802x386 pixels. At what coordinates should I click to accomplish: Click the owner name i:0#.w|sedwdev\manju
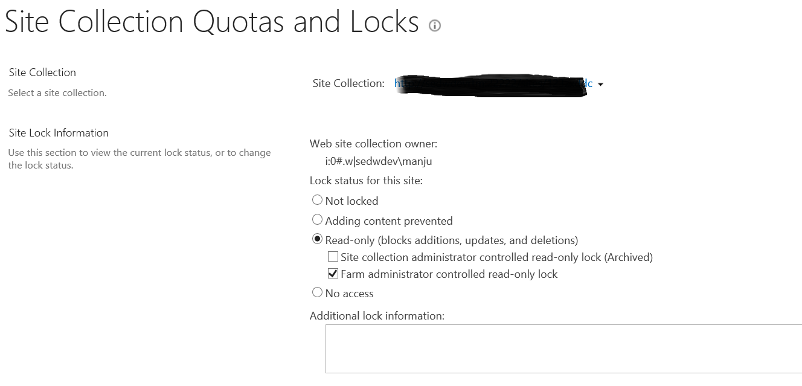379,161
